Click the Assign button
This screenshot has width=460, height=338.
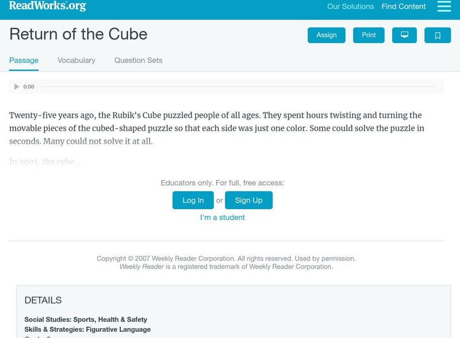(x=325, y=35)
